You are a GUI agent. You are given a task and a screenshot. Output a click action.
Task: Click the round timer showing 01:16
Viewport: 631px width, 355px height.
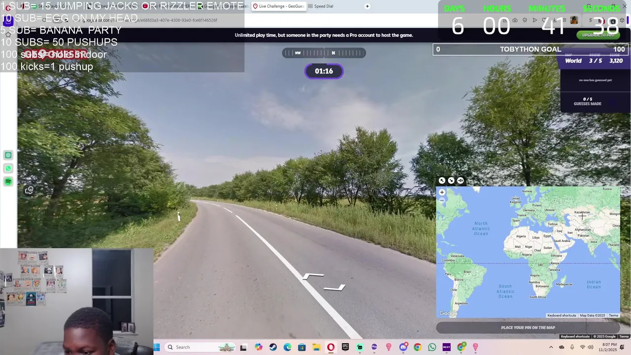point(324,71)
